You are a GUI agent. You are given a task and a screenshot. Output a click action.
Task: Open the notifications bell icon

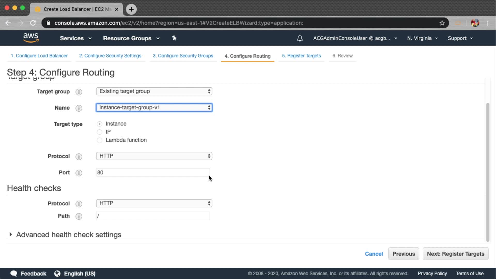[300, 38]
